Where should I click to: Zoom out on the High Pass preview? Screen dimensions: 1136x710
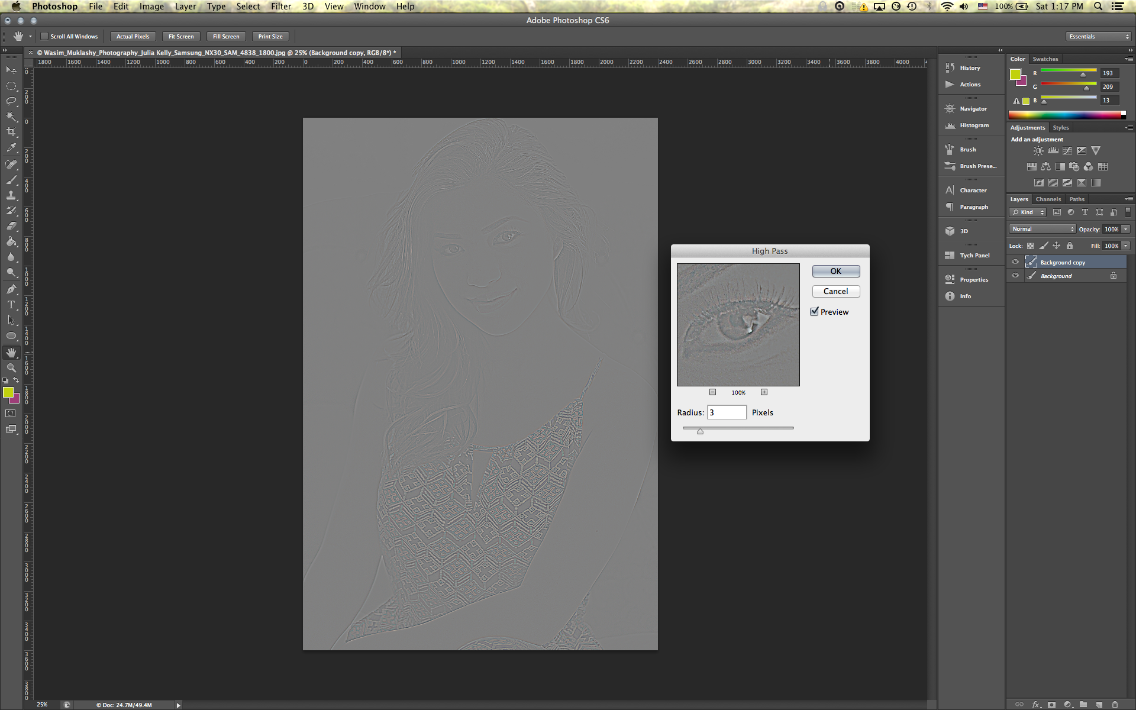coord(712,392)
